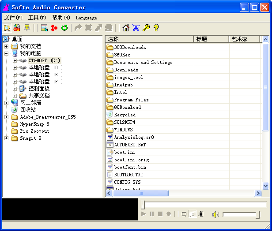Toggle the repeat loop playback button
The image size is (272, 231).
(184, 214)
